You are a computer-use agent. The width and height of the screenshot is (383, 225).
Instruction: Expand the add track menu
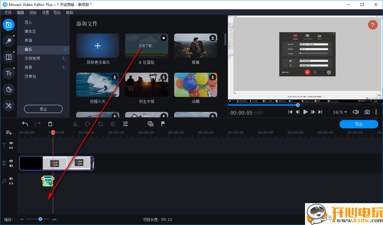pyautogui.click(x=9, y=133)
